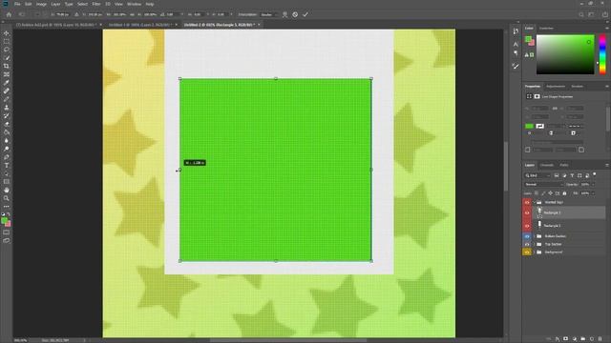The height and width of the screenshot is (343, 611).
Task: Hide the Top Section group
Action: point(527,244)
